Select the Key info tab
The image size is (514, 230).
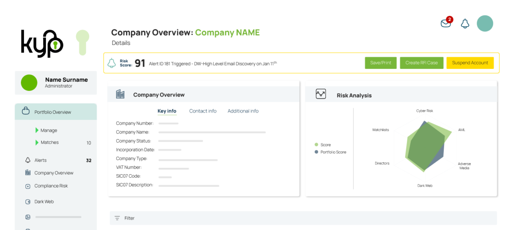(167, 111)
